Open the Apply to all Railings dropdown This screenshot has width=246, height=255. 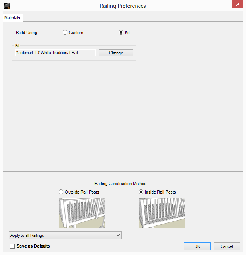click(x=65, y=235)
